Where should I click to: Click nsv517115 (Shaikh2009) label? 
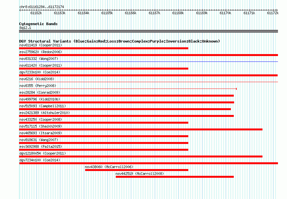(41, 126)
